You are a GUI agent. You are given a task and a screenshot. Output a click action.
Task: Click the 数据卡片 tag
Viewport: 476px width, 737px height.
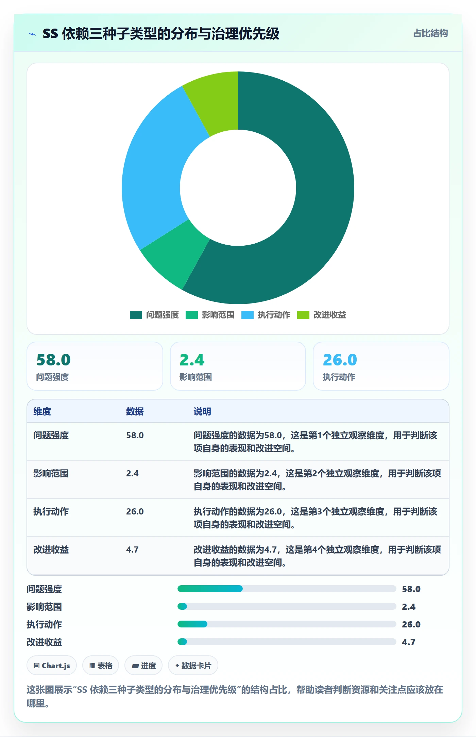[193, 665]
